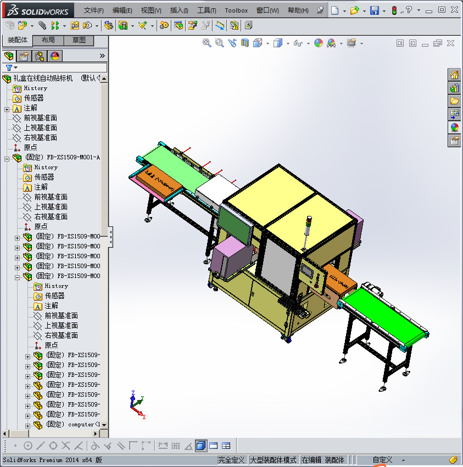Image resolution: width=463 pixels, height=467 pixels.
Task: Open the 插入(I) menu
Action: click(x=179, y=10)
